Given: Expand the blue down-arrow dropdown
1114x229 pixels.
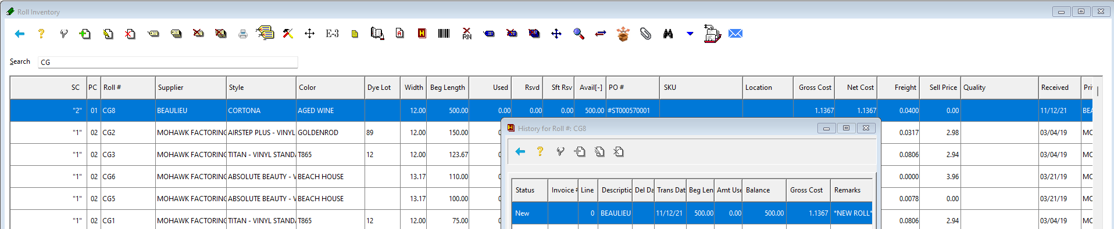Looking at the screenshot, I should 690,34.
